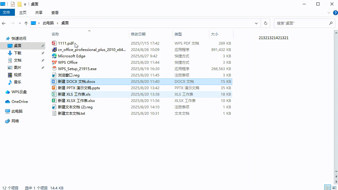Image resolution: width=338 pixels, height=190 pixels.
Task: Switch to large icons view layout
Action: tap(334, 188)
